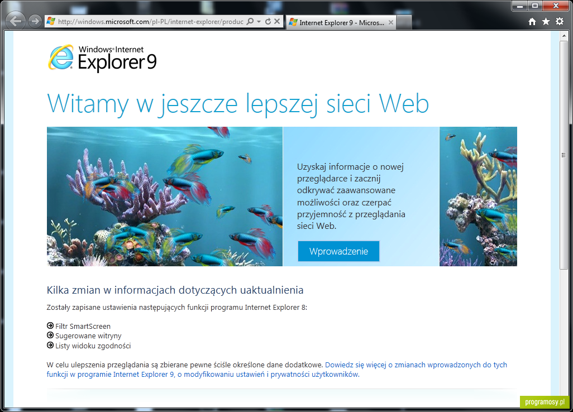Image resolution: width=573 pixels, height=412 pixels.
Task: Minimize the Internet Explorer window
Action: click(x=519, y=6)
